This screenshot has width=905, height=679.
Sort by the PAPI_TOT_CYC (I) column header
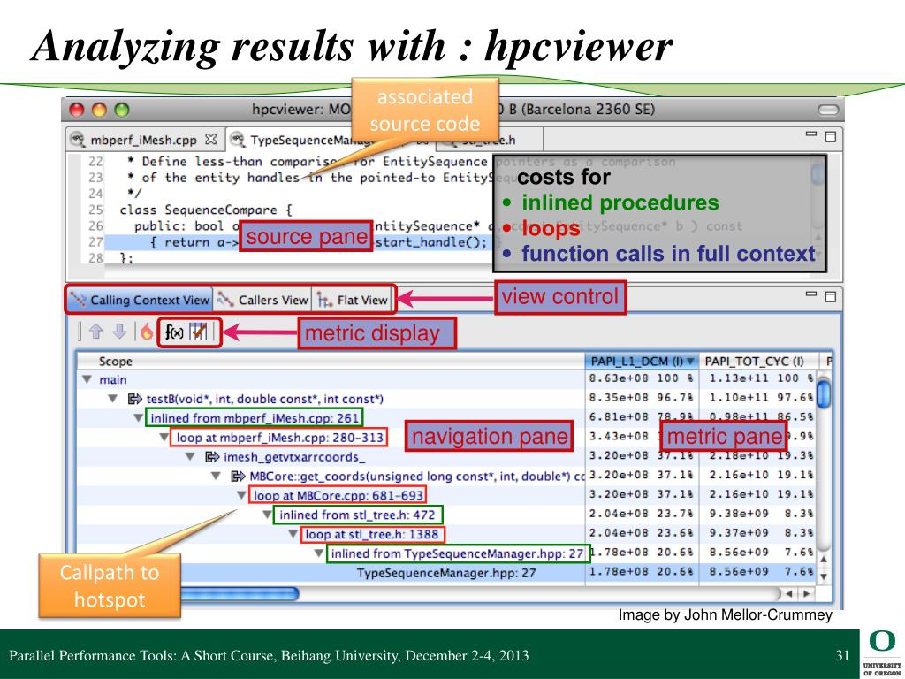click(759, 362)
